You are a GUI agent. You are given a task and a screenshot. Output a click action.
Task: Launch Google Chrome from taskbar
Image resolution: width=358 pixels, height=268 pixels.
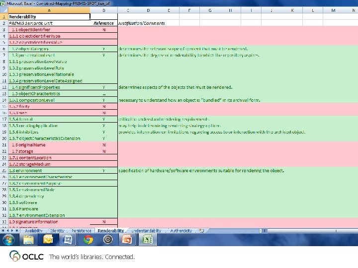[88, 240]
